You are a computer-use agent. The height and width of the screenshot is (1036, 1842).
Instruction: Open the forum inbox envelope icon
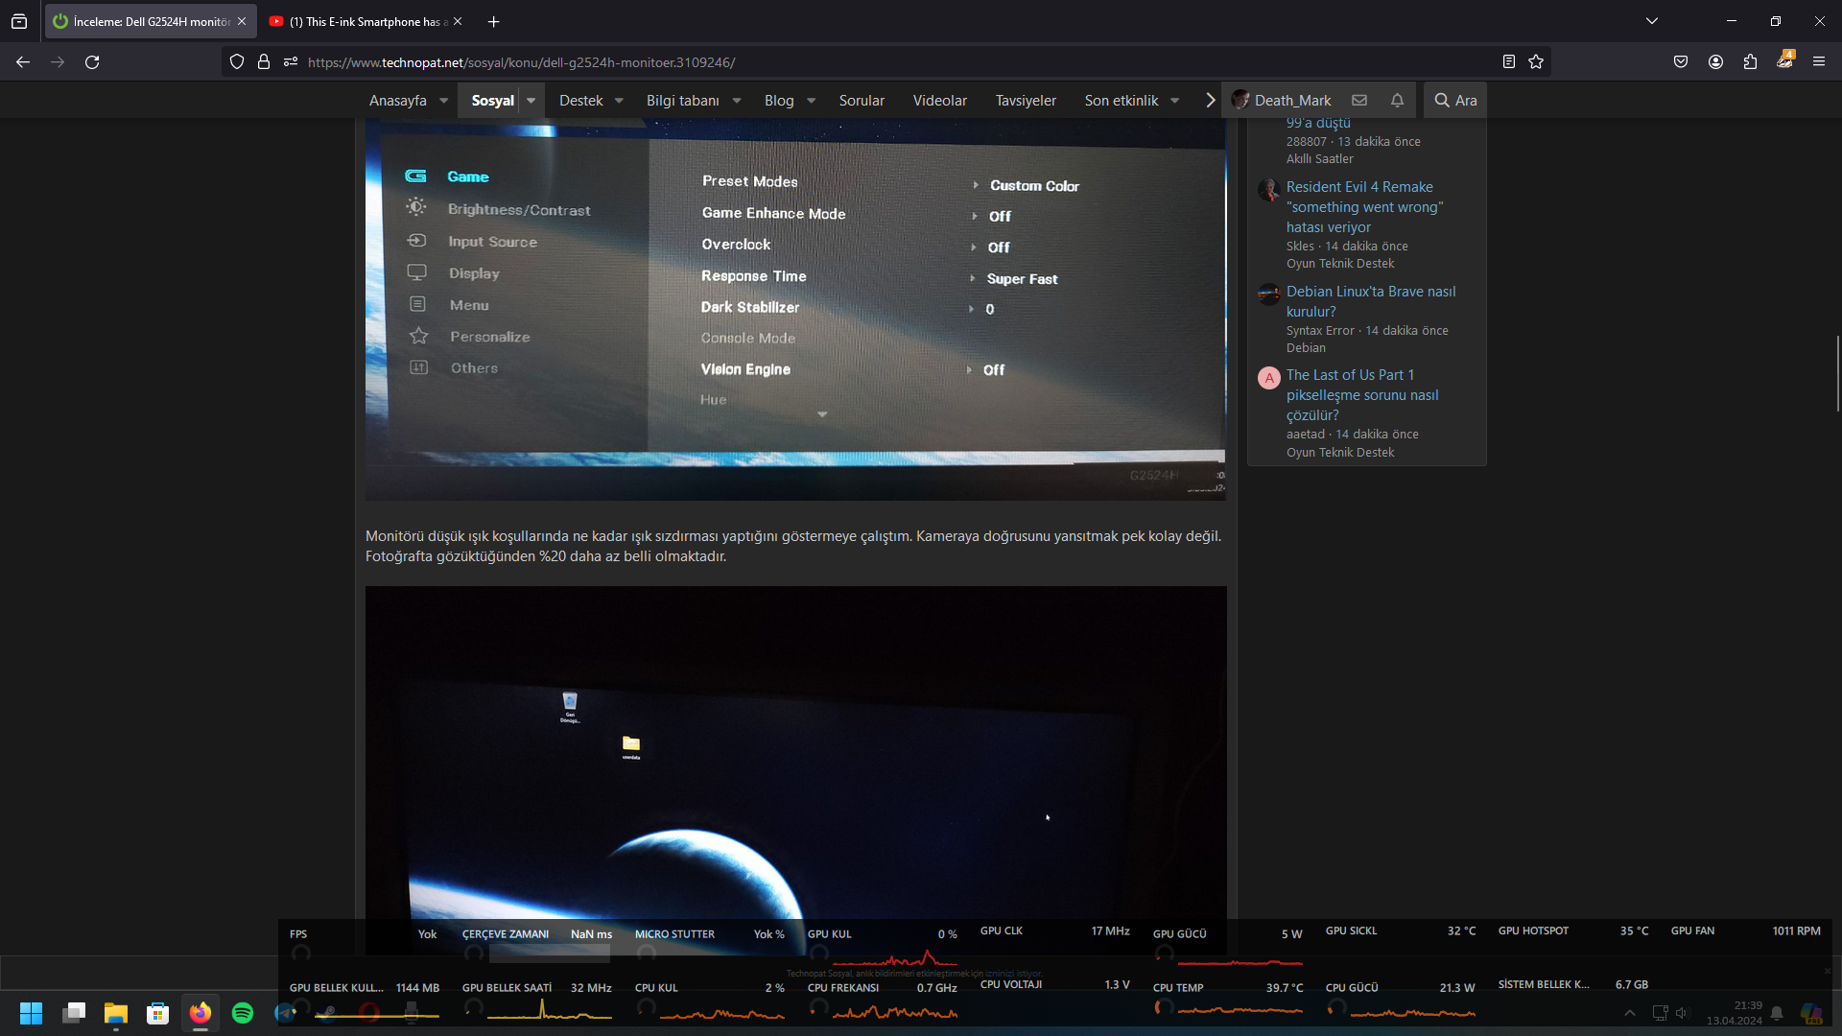[x=1359, y=100]
